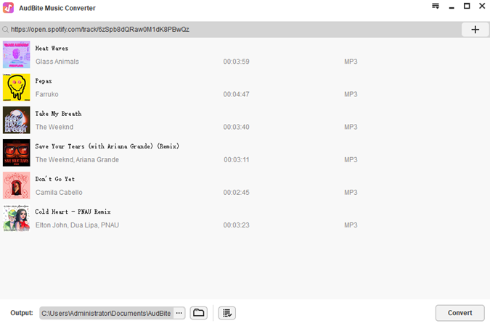Select the Don't Go Yet album thumbnail
Viewport: 490px width, 326px height.
17,185
